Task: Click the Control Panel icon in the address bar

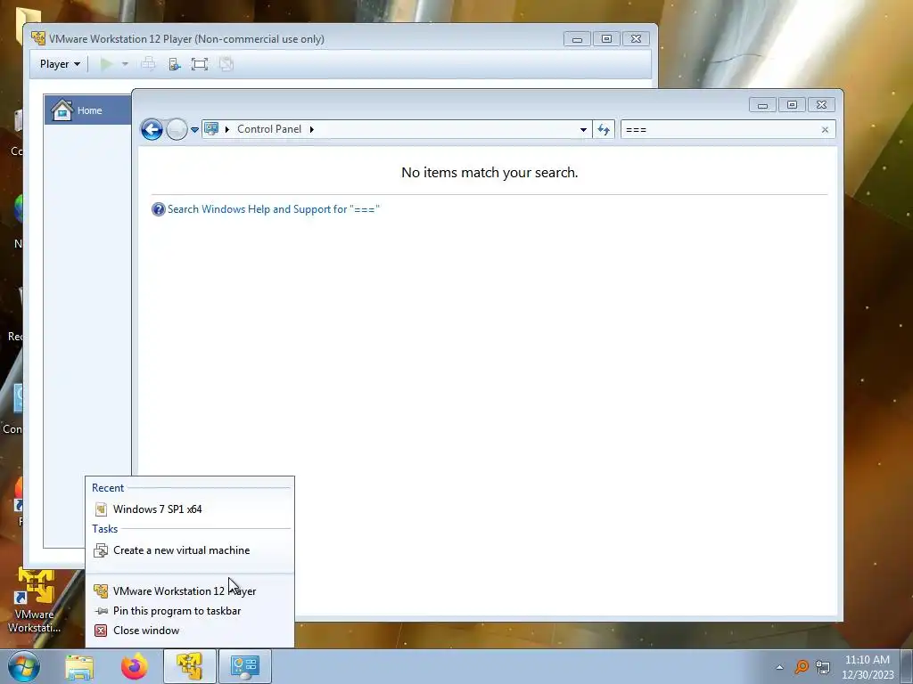Action: (x=211, y=128)
